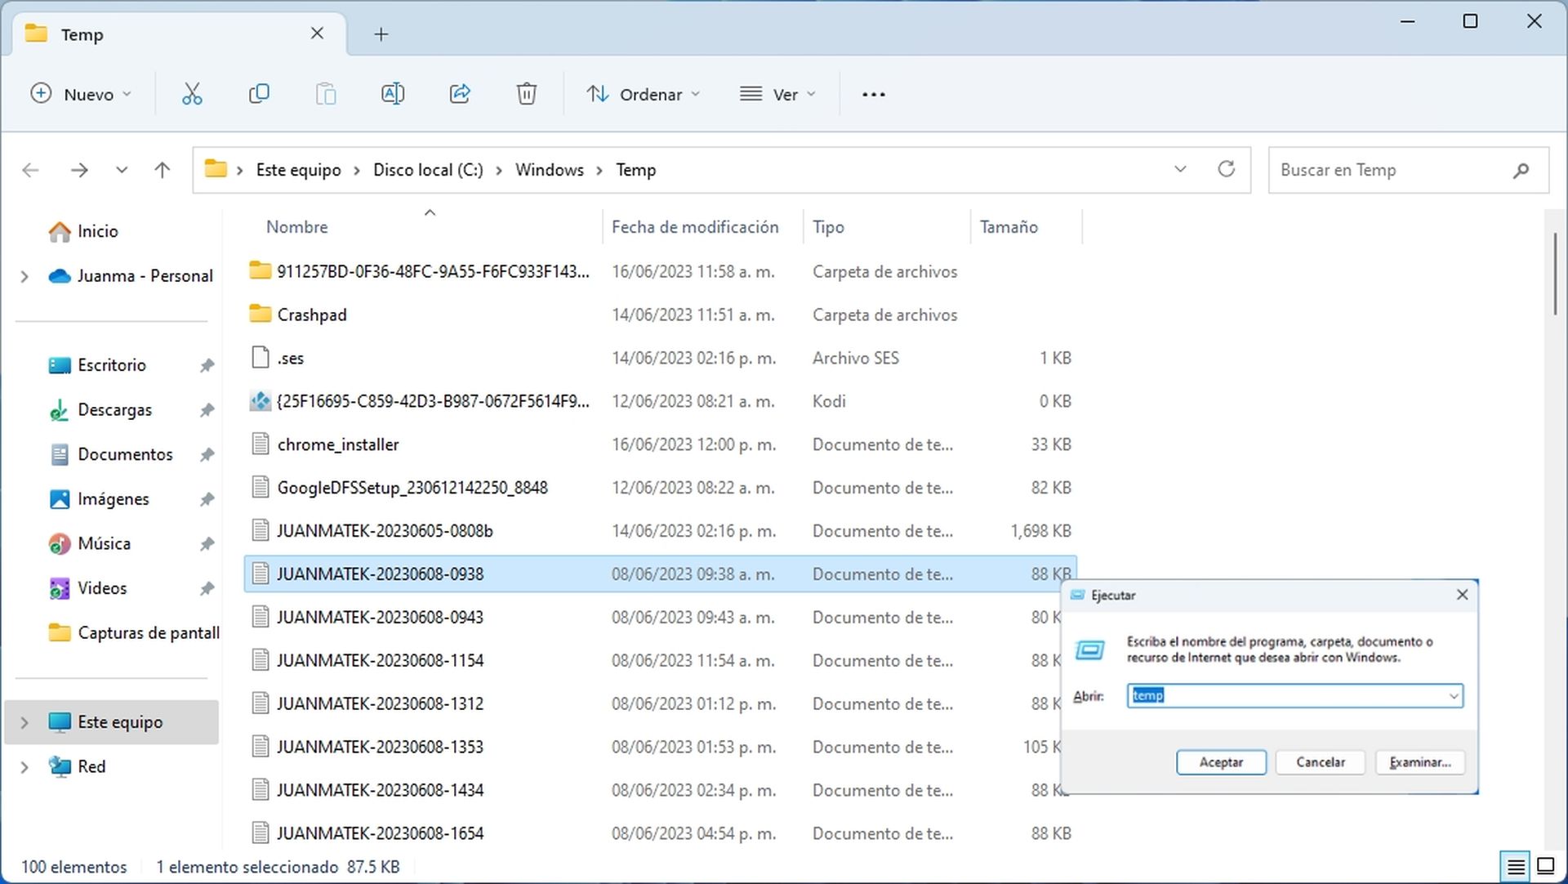Rename the selected file via the Rename icon

coord(393,93)
